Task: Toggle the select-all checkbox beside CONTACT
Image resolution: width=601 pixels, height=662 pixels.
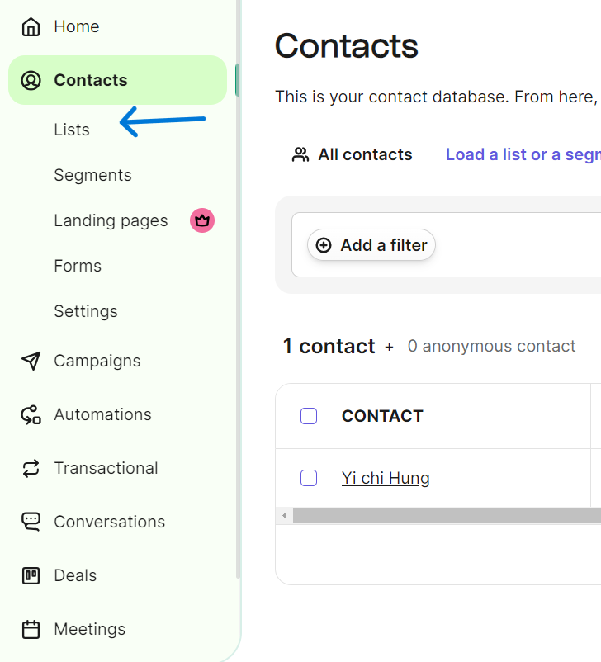Action: (x=309, y=416)
